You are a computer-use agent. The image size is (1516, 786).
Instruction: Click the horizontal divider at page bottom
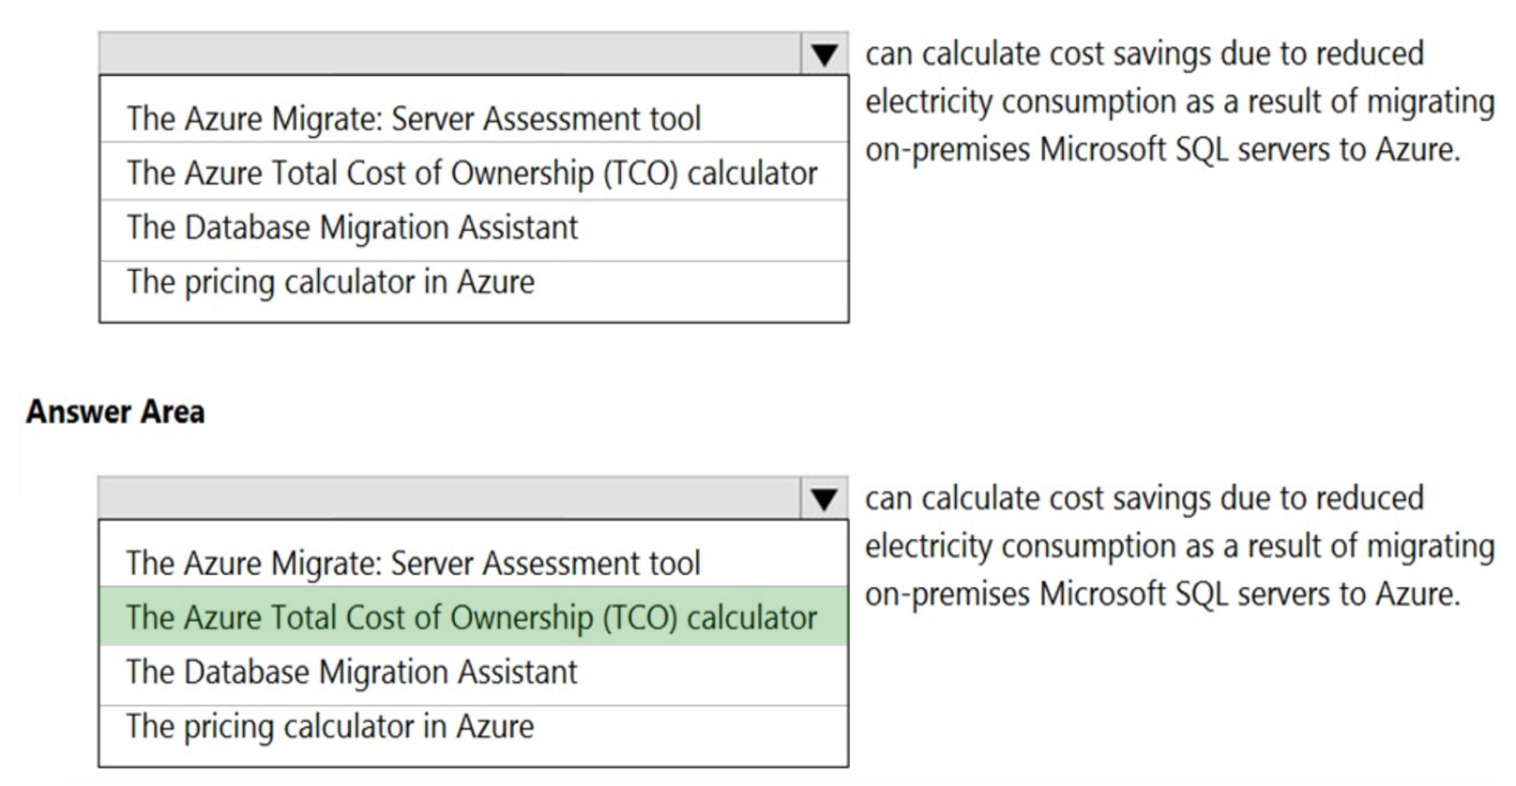[x=758, y=778]
